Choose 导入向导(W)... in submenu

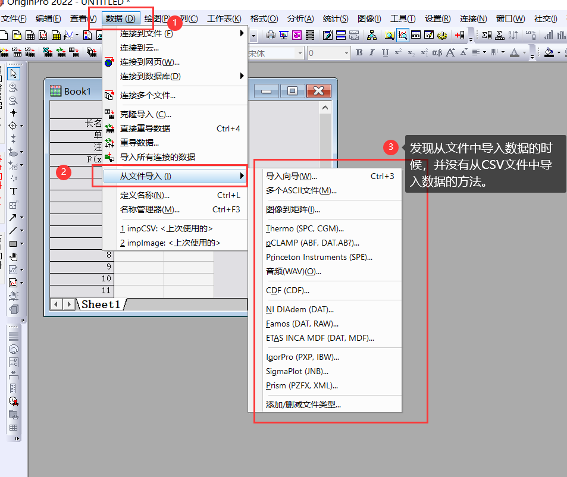[x=325, y=176]
